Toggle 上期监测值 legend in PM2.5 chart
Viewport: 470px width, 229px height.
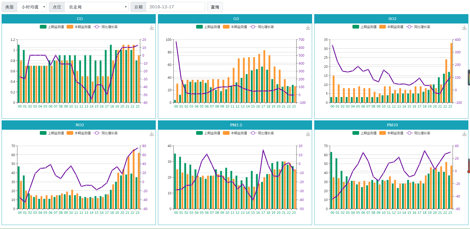pos(208,133)
